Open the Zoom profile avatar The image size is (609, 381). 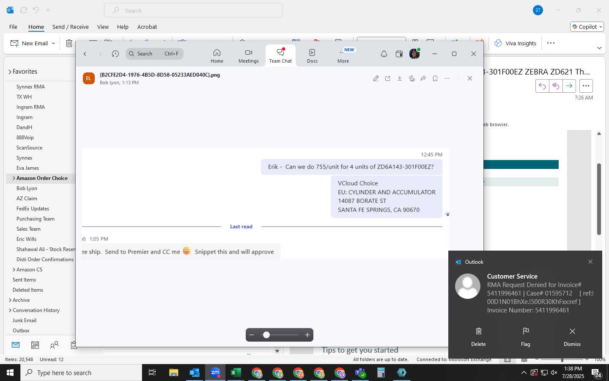414,54
